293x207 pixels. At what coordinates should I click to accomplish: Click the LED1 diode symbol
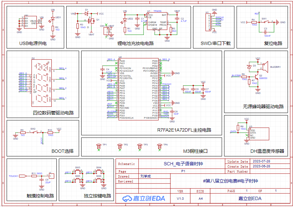53,18
